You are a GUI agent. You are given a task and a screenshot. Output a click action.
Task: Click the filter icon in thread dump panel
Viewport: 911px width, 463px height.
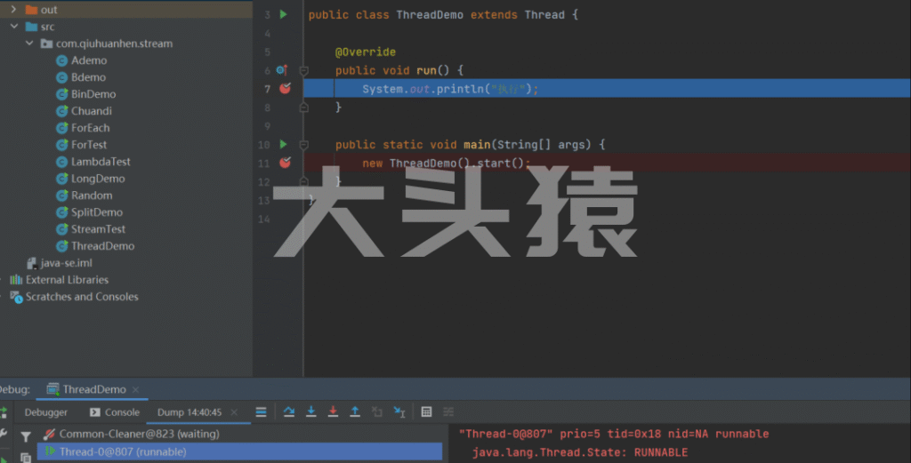[x=26, y=436]
